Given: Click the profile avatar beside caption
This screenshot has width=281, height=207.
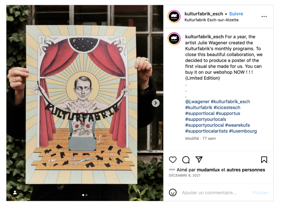Looking at the screenshot, I should [x=174, y=39].
